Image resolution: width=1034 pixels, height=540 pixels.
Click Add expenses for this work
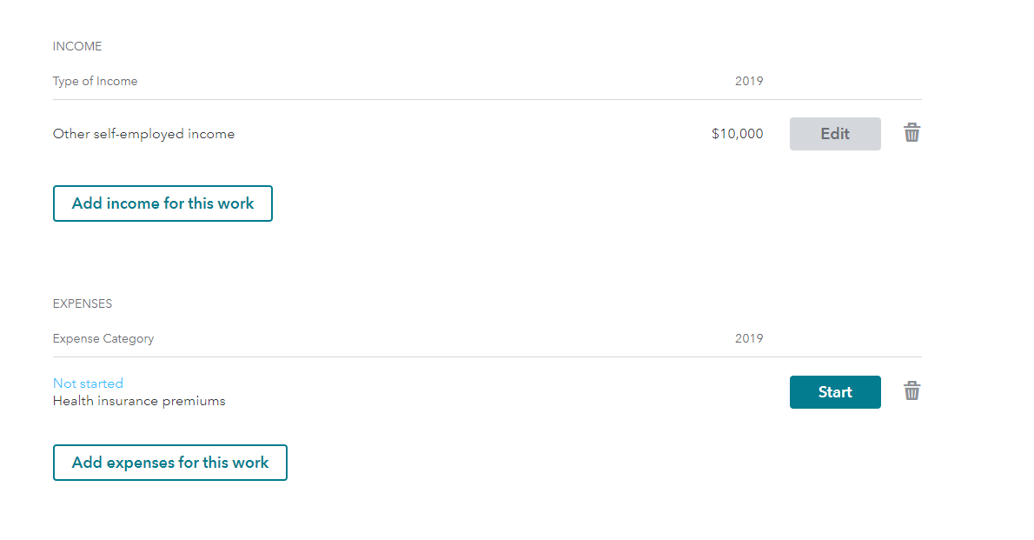pos(170,463)
